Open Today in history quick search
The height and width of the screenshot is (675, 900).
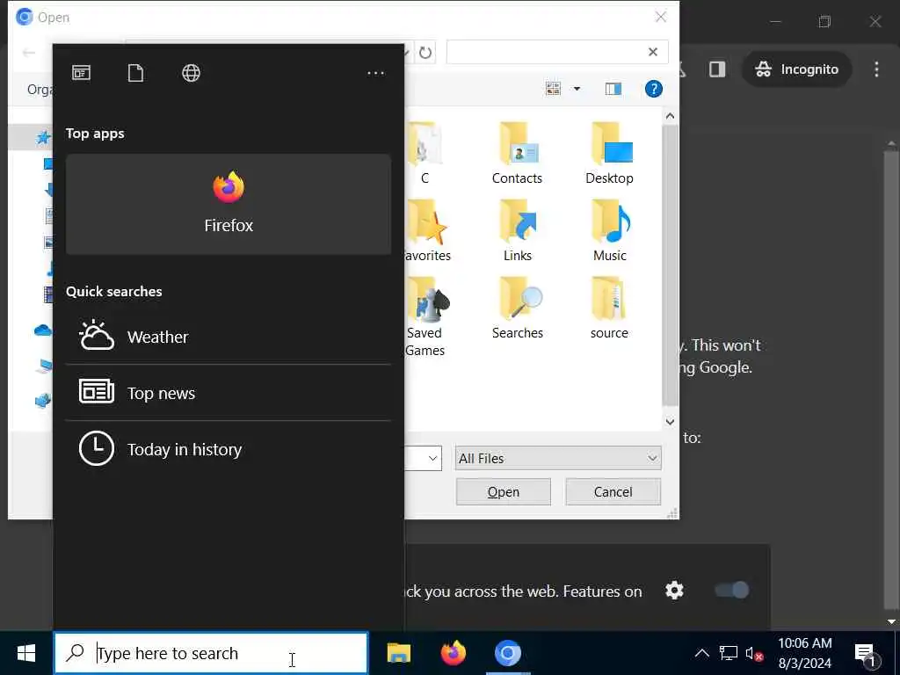point(229,449)
